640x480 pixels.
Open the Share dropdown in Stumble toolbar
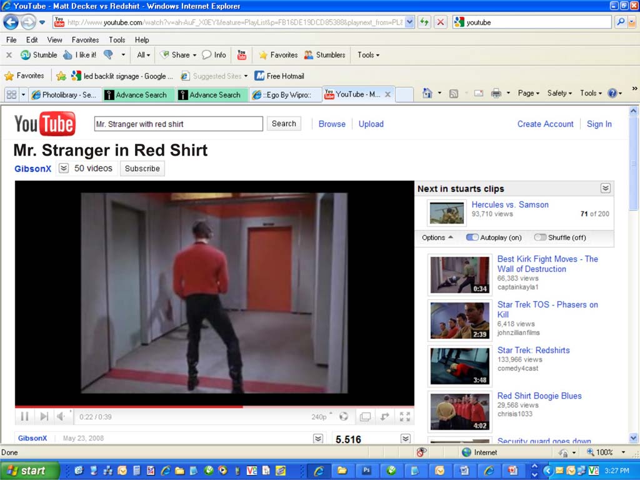pos(178,55)
